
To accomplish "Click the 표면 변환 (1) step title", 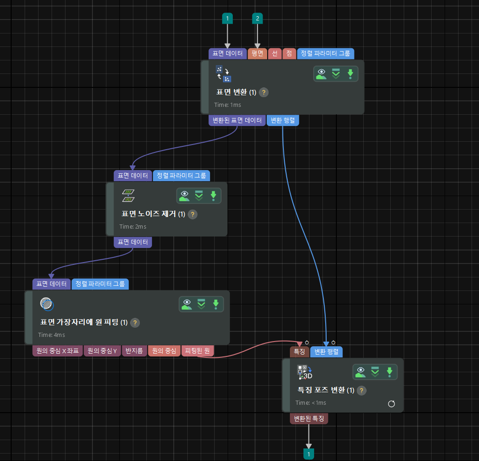I will tap(236, 92).
